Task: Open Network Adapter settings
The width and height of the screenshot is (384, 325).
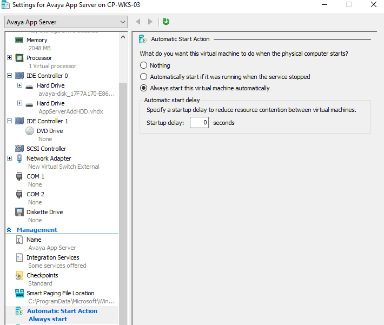Action: pyautogui.click(x=49, y=158)
